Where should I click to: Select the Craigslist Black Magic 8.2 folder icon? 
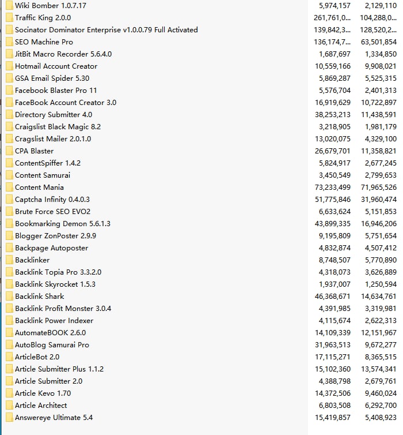[x=9, y=126]
